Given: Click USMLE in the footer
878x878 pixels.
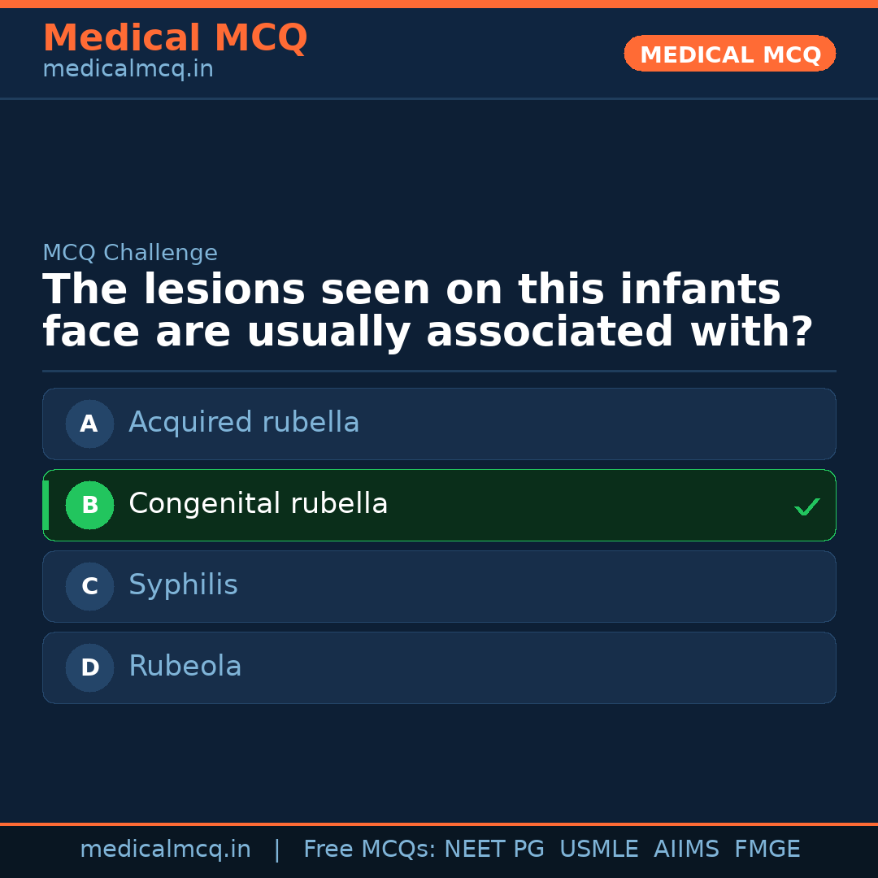Looking at the screenshot, I should pos(598,850).
